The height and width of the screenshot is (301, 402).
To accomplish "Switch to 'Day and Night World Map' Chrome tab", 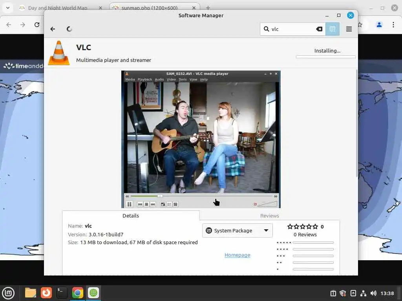I will (58, 8).
